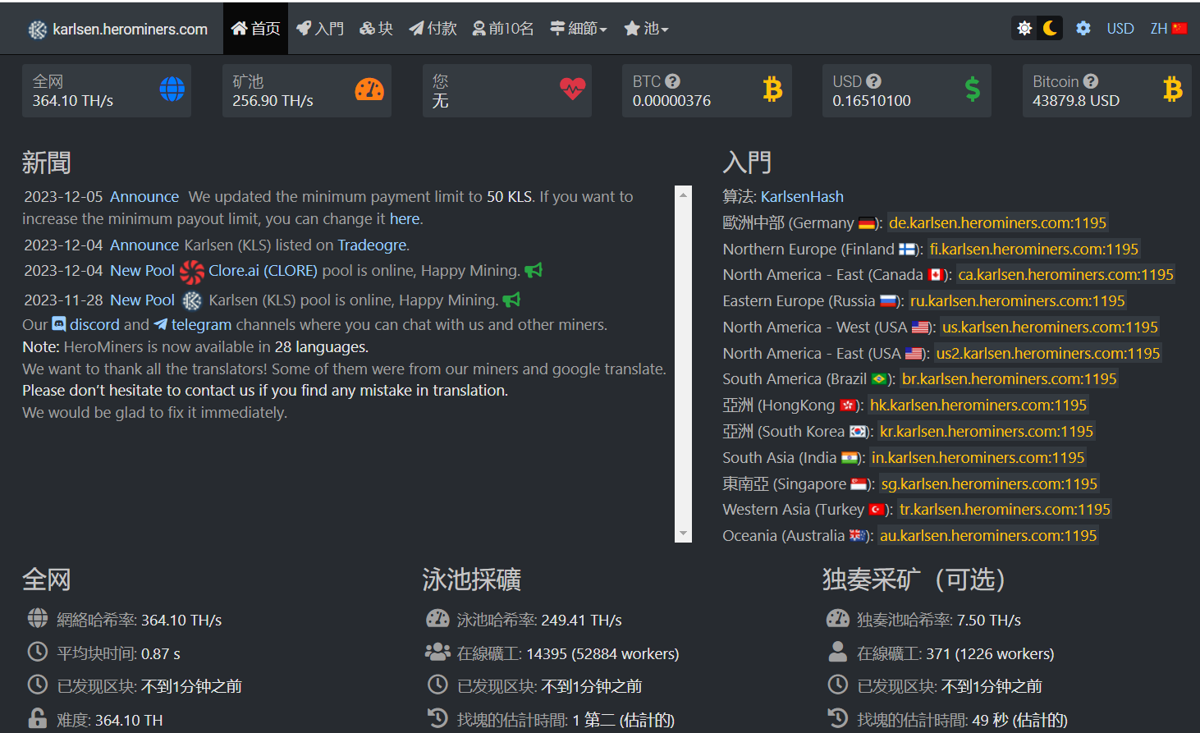Select au.karlsen.herominers.com:1195 Australia server
Viewport: 1200px width, 733px height.
tap(988, 536)
